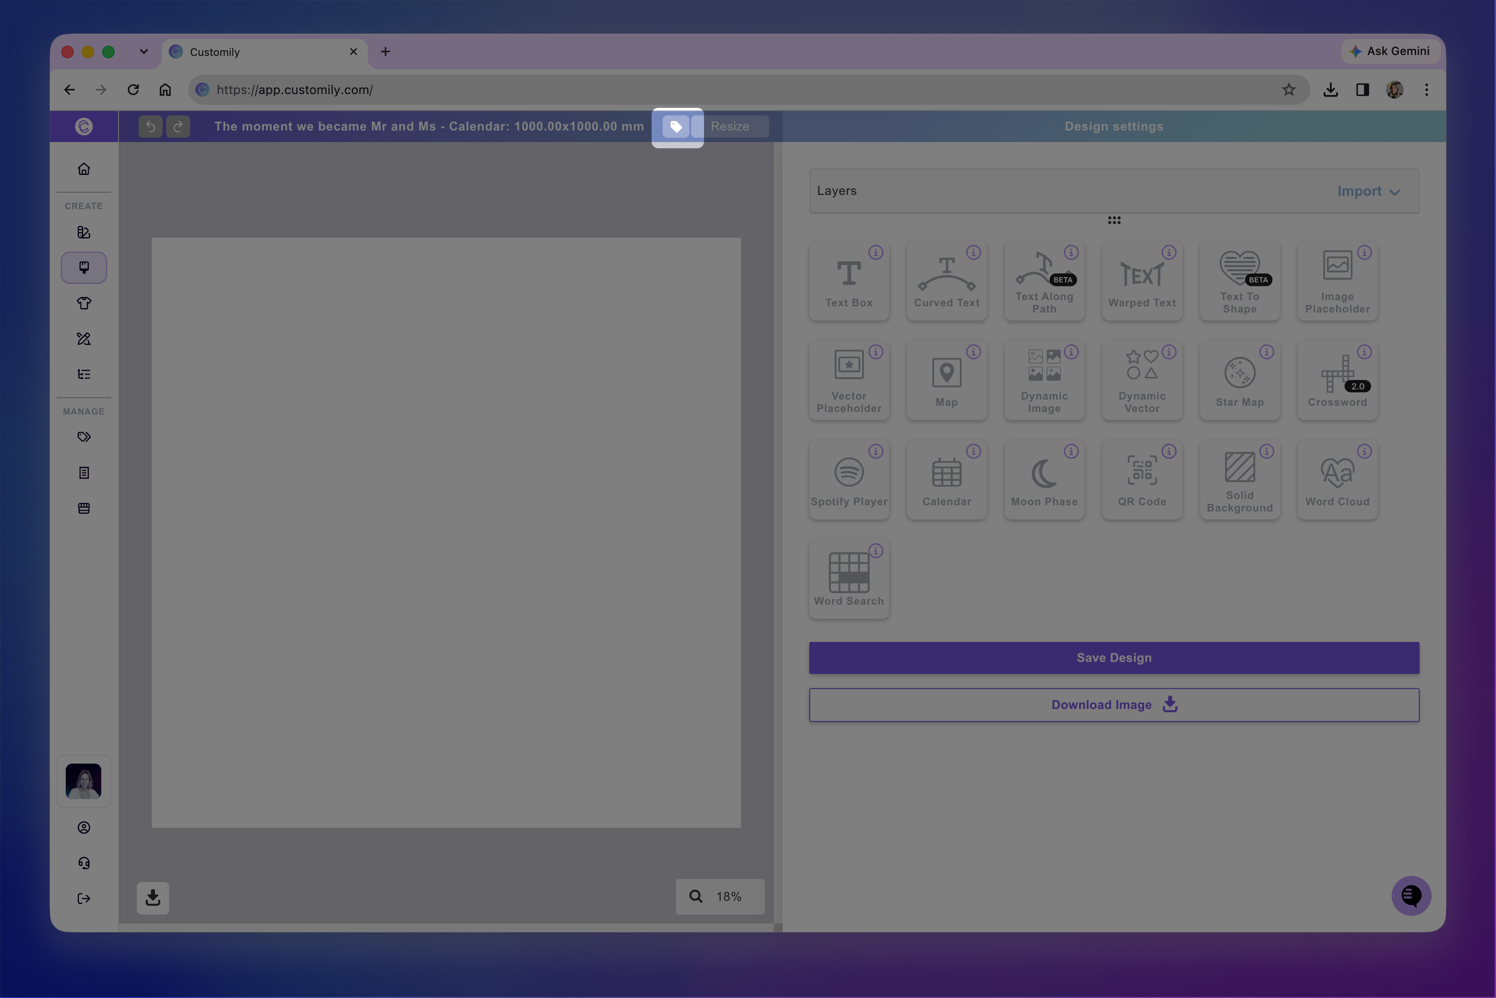This screenshot has height=998, width=1496.
Task: Open the document list icon under MANAGE
Action: pyautogui.click(x=84, y=473)
